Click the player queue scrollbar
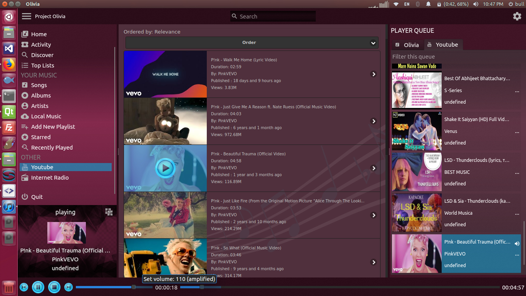526x296 pixels. pos(523,243)
